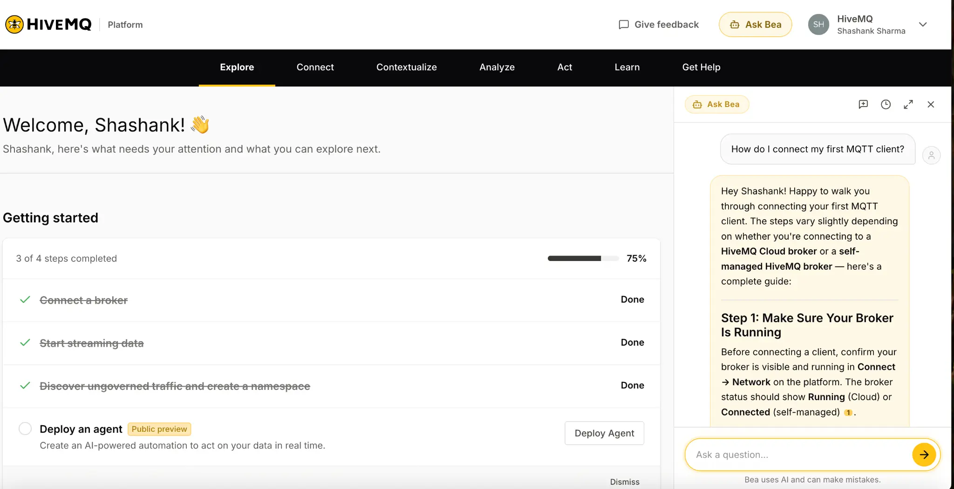This screenshot has width=954, height=489.
Task: Open Ask Bea from the header button
Action: point(755,25)
